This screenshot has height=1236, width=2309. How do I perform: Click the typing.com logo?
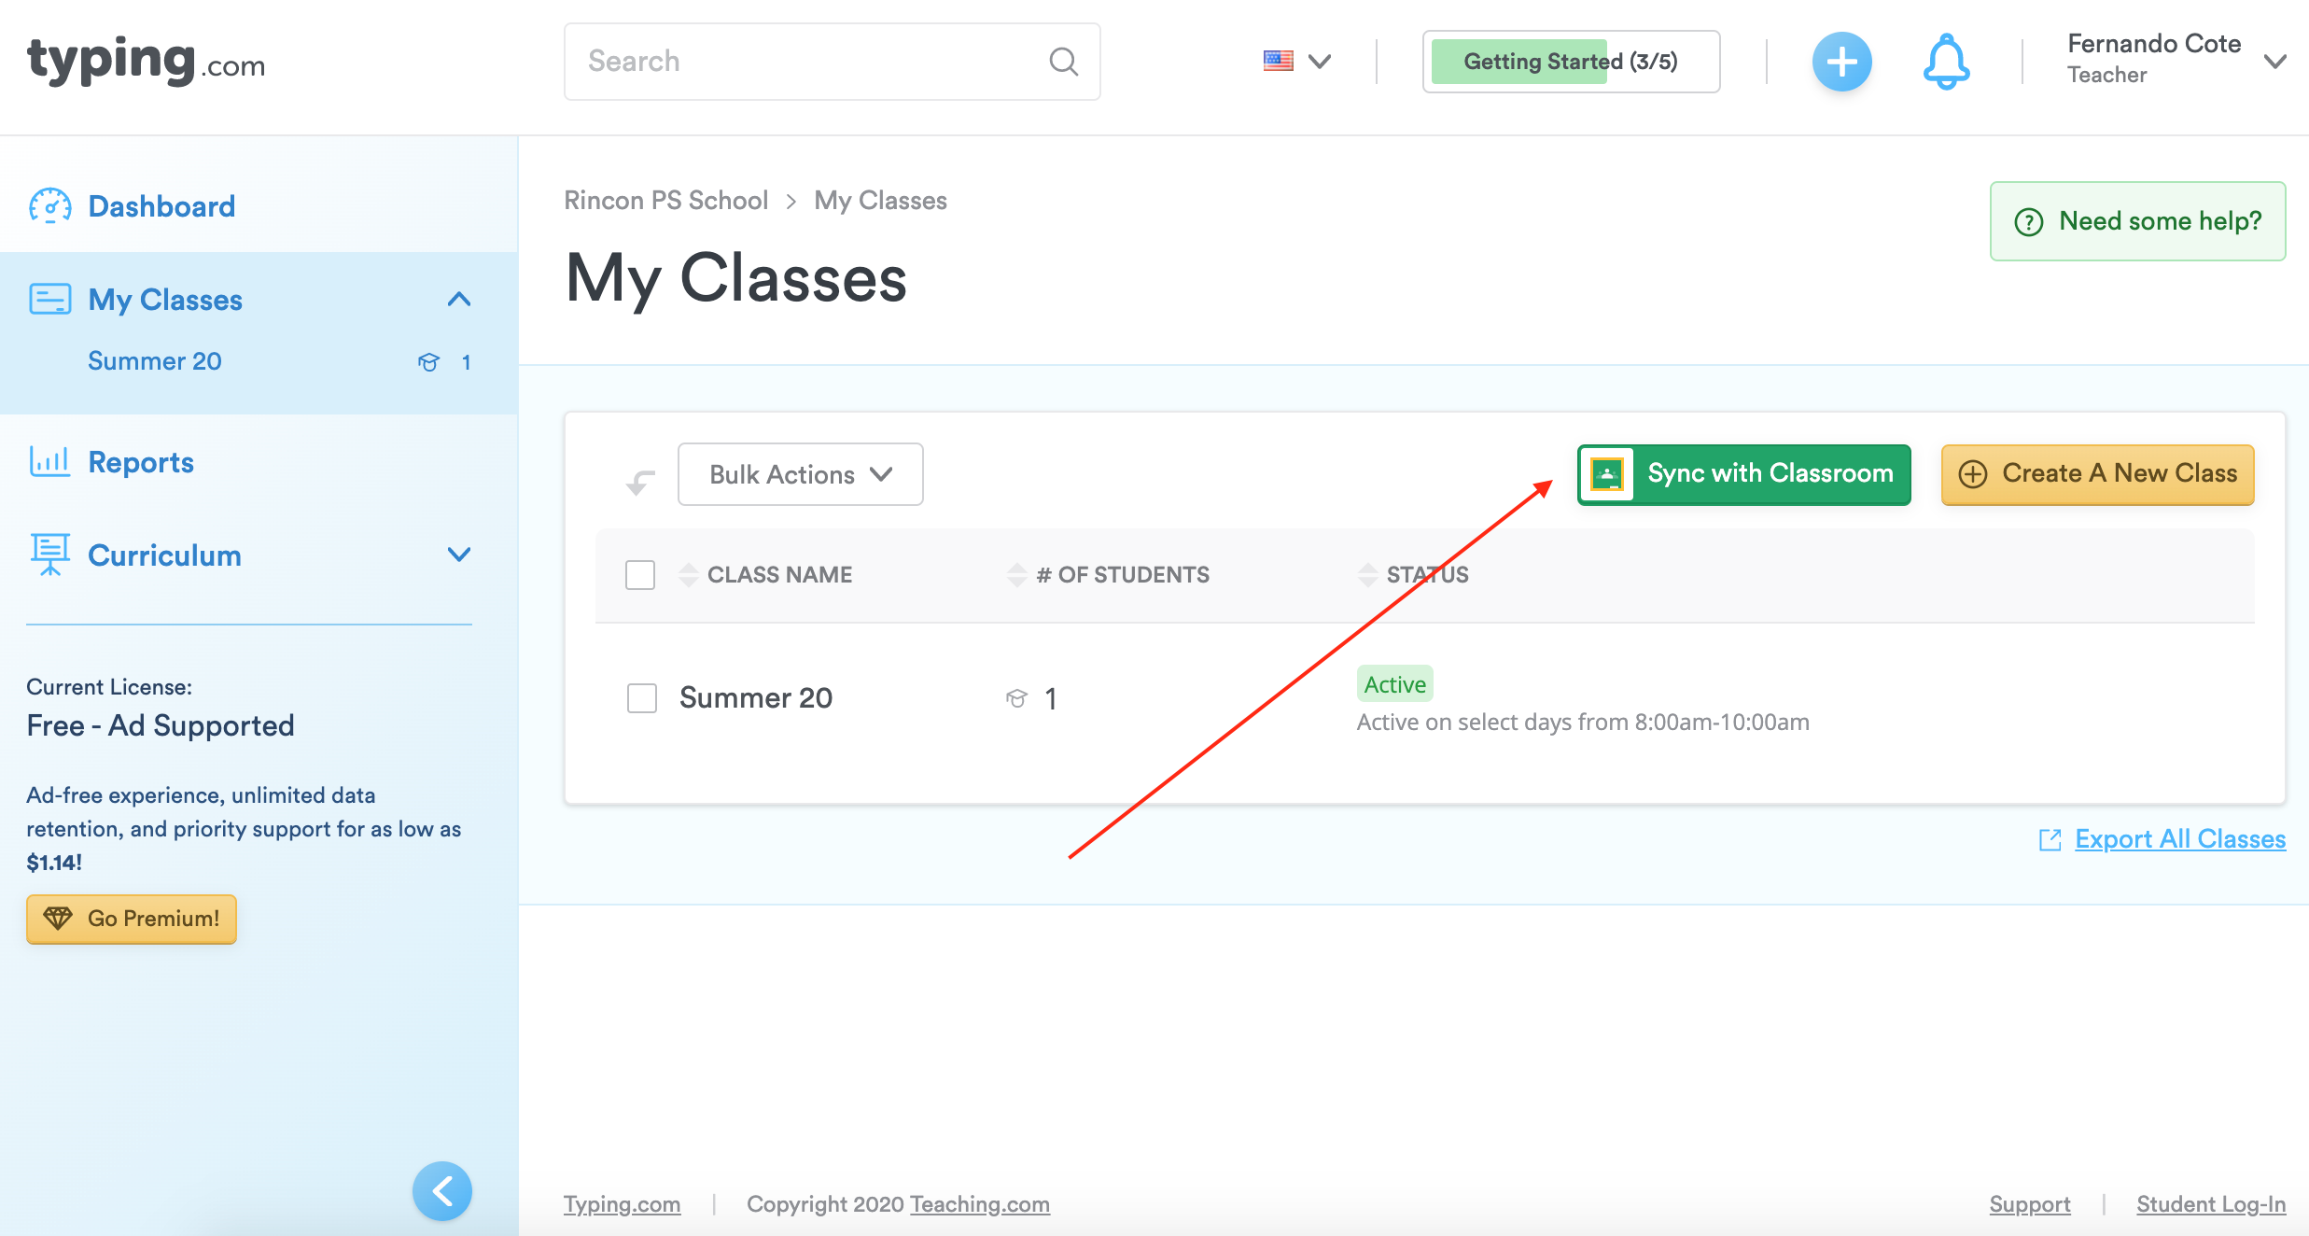(145, 62)
